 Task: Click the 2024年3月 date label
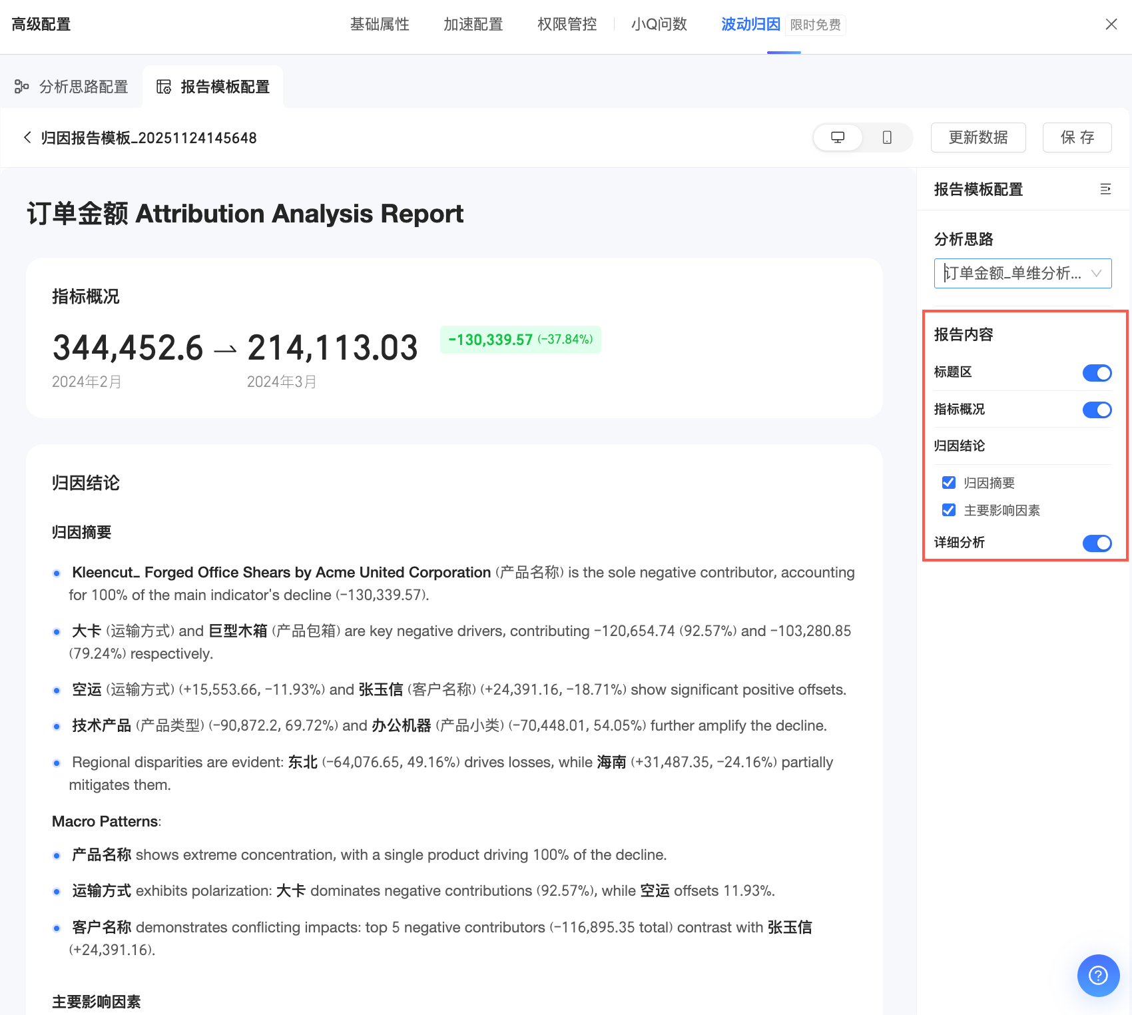click(282, 382)
